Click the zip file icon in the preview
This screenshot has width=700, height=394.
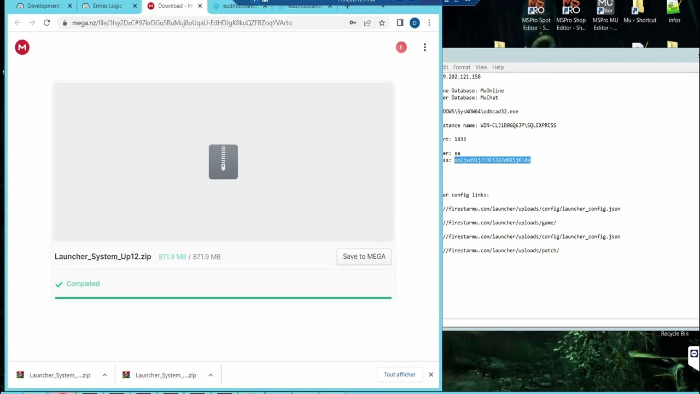tap(223, 162)
